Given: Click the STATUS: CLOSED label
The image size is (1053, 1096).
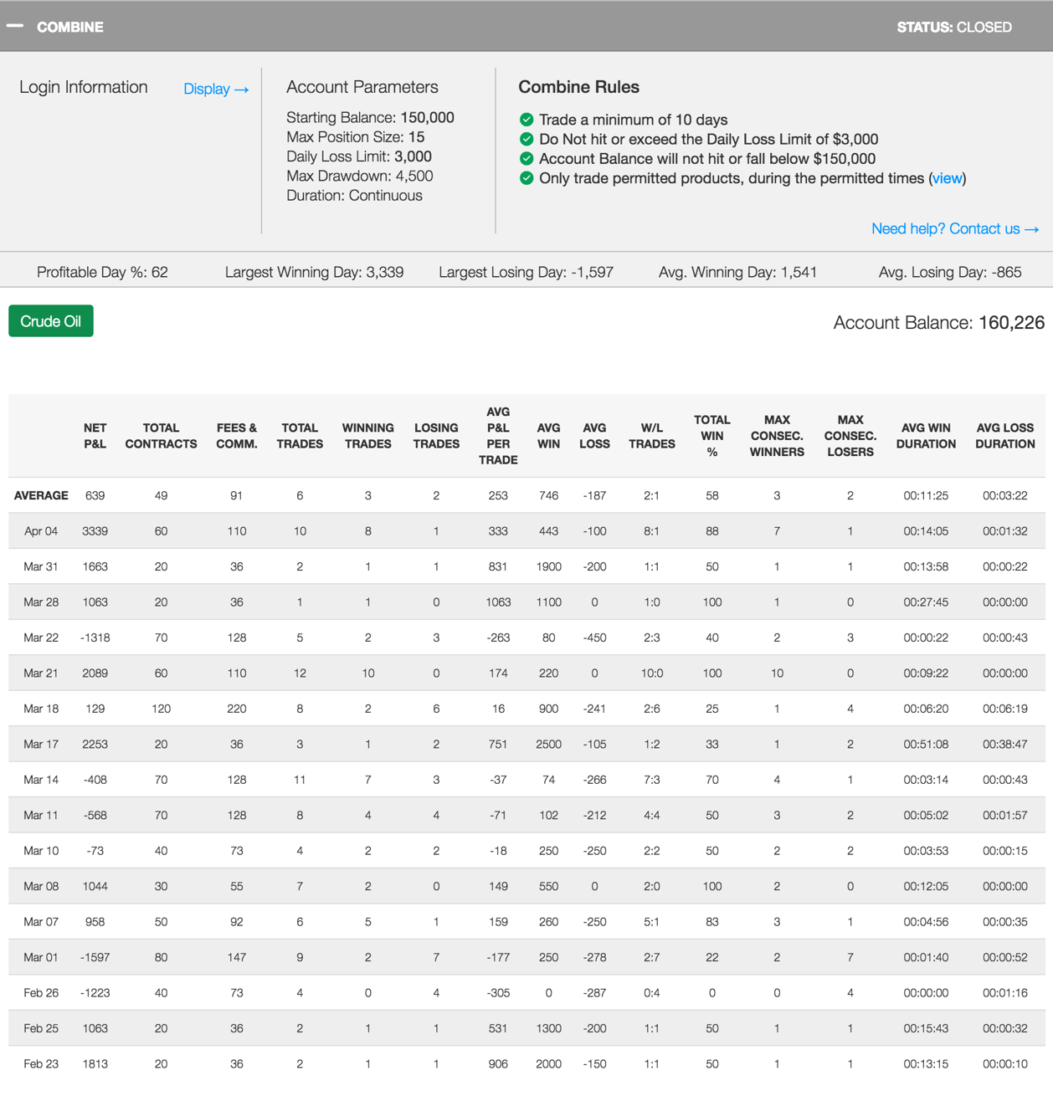Looking at the screenshot, I should coord(954,27).
